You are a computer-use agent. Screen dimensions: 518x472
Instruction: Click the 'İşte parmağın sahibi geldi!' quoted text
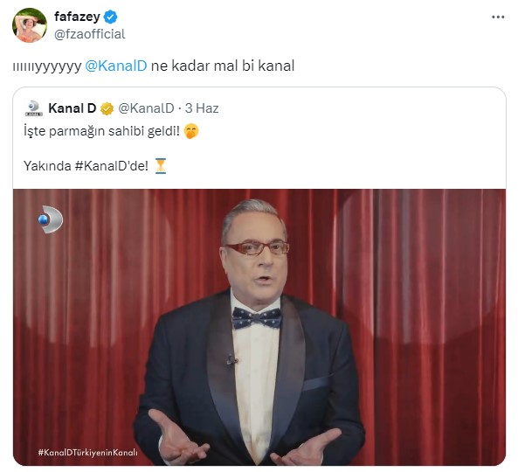pyautogui.click(x=101, y=131)
